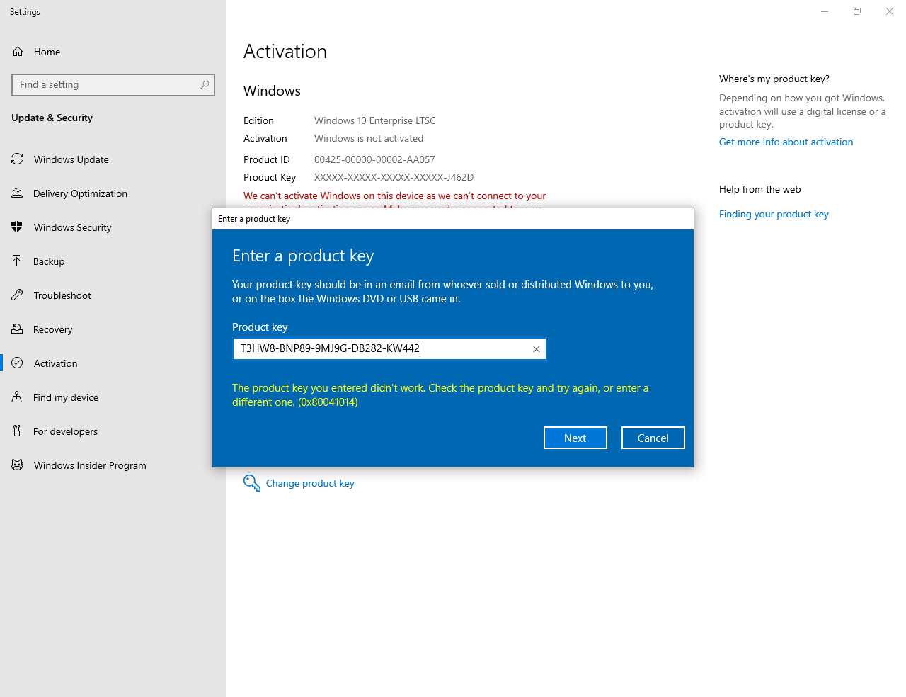Focus the Find a setting search box
This screenshot has height=697, width=906.
(x=113, y=85)
